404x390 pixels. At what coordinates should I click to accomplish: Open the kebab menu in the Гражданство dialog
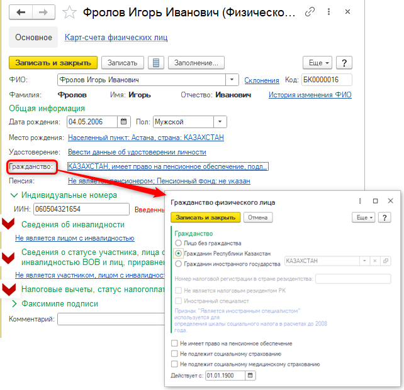[359, 202]
